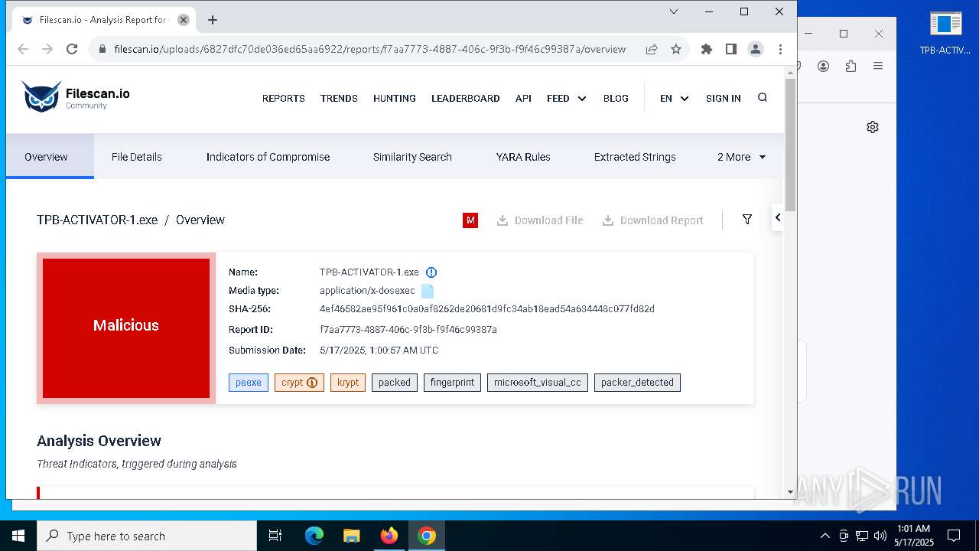
Task: Expand the FEED dropdown
Action: coord(567,98)
